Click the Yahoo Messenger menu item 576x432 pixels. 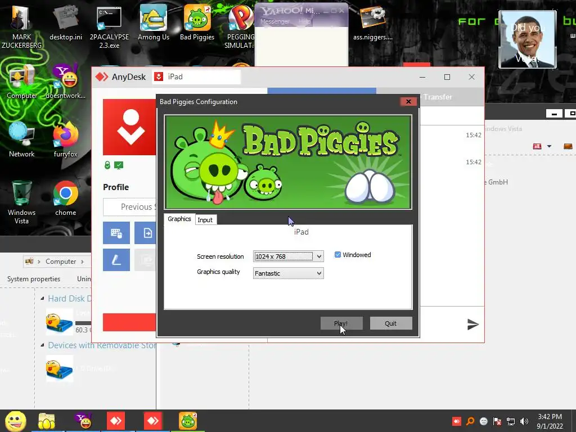coord(274,21)
